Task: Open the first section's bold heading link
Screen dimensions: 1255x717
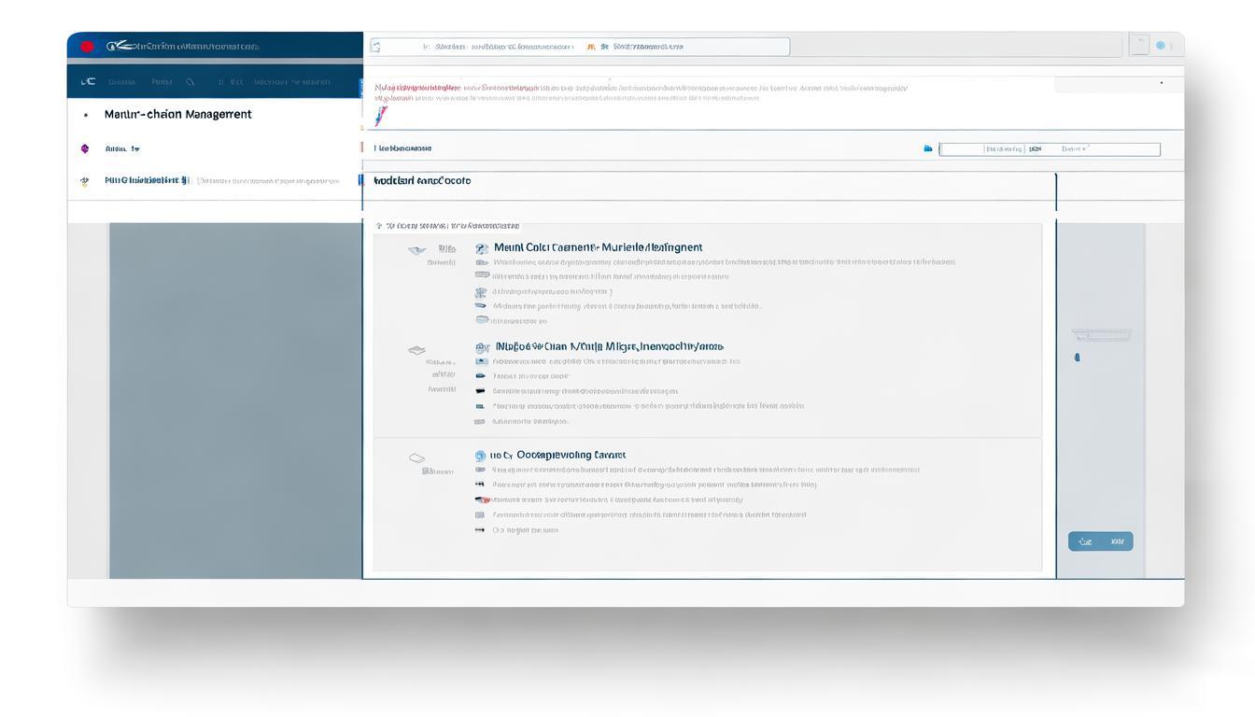Action: [x=598, y=247]
